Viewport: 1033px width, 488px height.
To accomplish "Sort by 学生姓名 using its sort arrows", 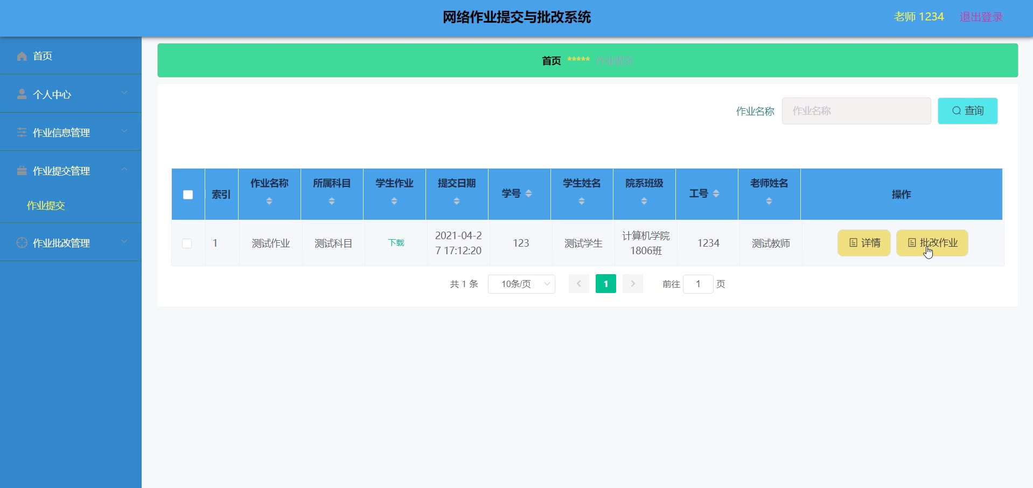I will tap(582, 201).
